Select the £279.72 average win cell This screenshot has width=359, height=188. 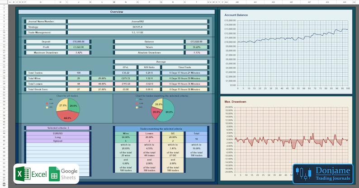pos(126,78)
